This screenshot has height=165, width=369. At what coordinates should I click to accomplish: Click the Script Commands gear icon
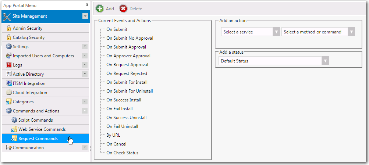click(x=14, y=120)
